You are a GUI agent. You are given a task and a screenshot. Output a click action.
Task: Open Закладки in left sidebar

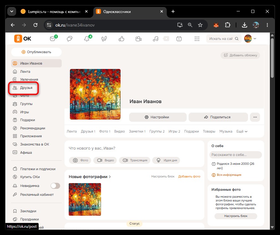(x=28, y=211)
